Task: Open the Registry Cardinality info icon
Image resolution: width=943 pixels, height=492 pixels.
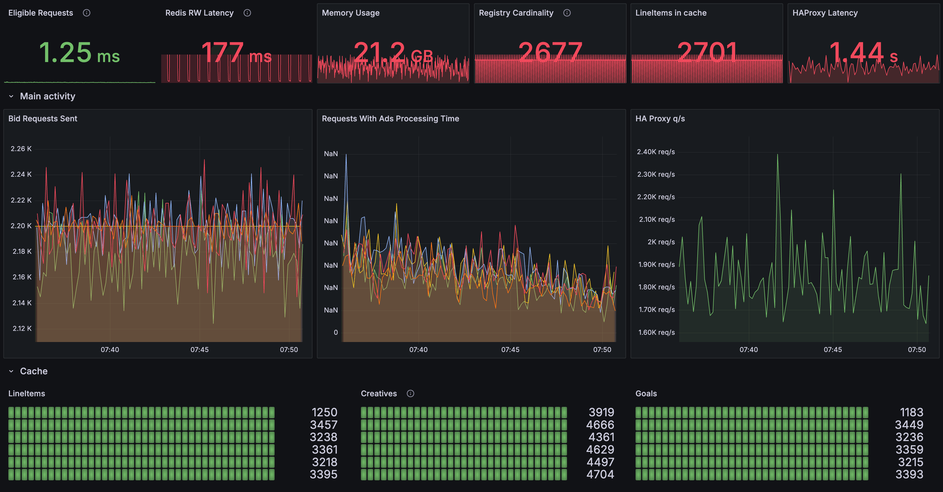Action: [x=567, y=13]
